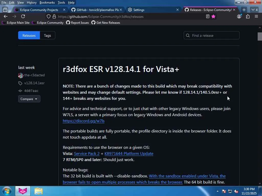Open the extensions puzzle icon
The height and width of the screenshot is (196, 262).
pyautogui.click(x=248, y=16)
